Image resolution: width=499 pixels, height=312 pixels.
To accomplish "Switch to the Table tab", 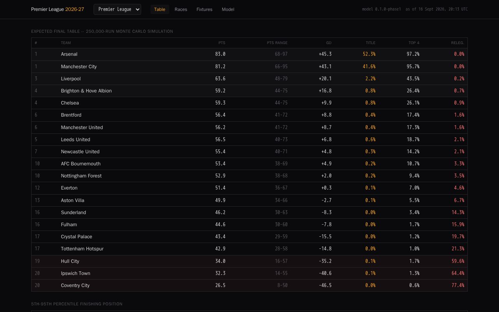I will click(160, 9).
